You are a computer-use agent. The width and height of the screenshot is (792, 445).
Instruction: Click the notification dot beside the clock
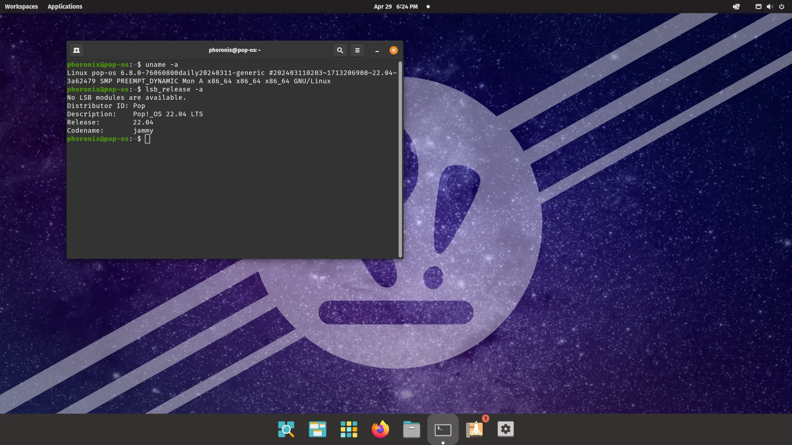[x=428, y=7]
